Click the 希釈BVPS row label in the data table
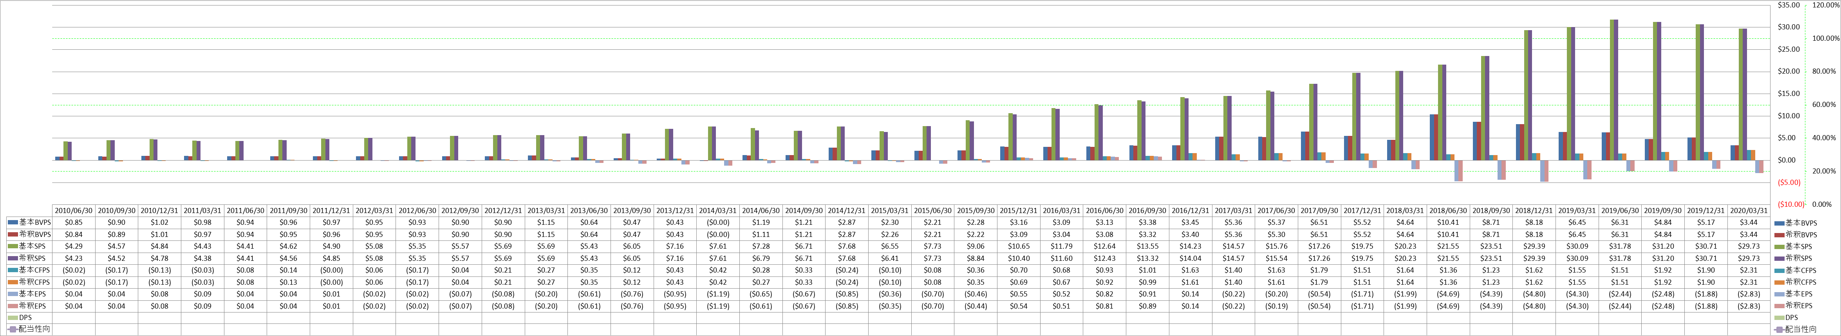 click(x=34, y=235)
